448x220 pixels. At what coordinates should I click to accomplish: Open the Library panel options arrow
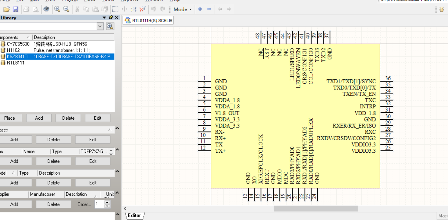coord(104,18)
